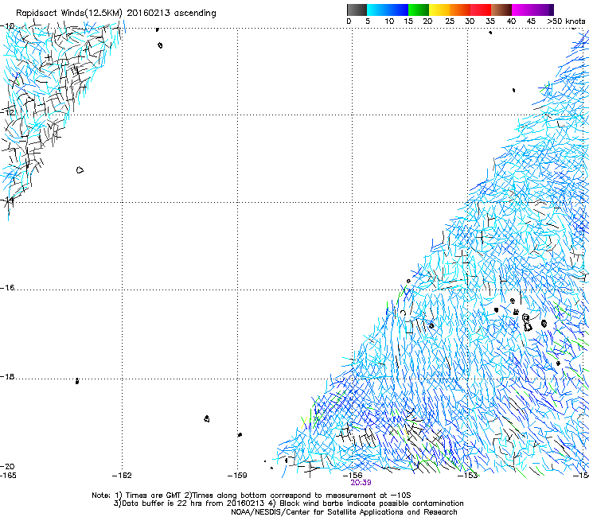Click the -20 latitude axis label
The height and width of the screenshot is (517, 589).
(x=7, y=466)
